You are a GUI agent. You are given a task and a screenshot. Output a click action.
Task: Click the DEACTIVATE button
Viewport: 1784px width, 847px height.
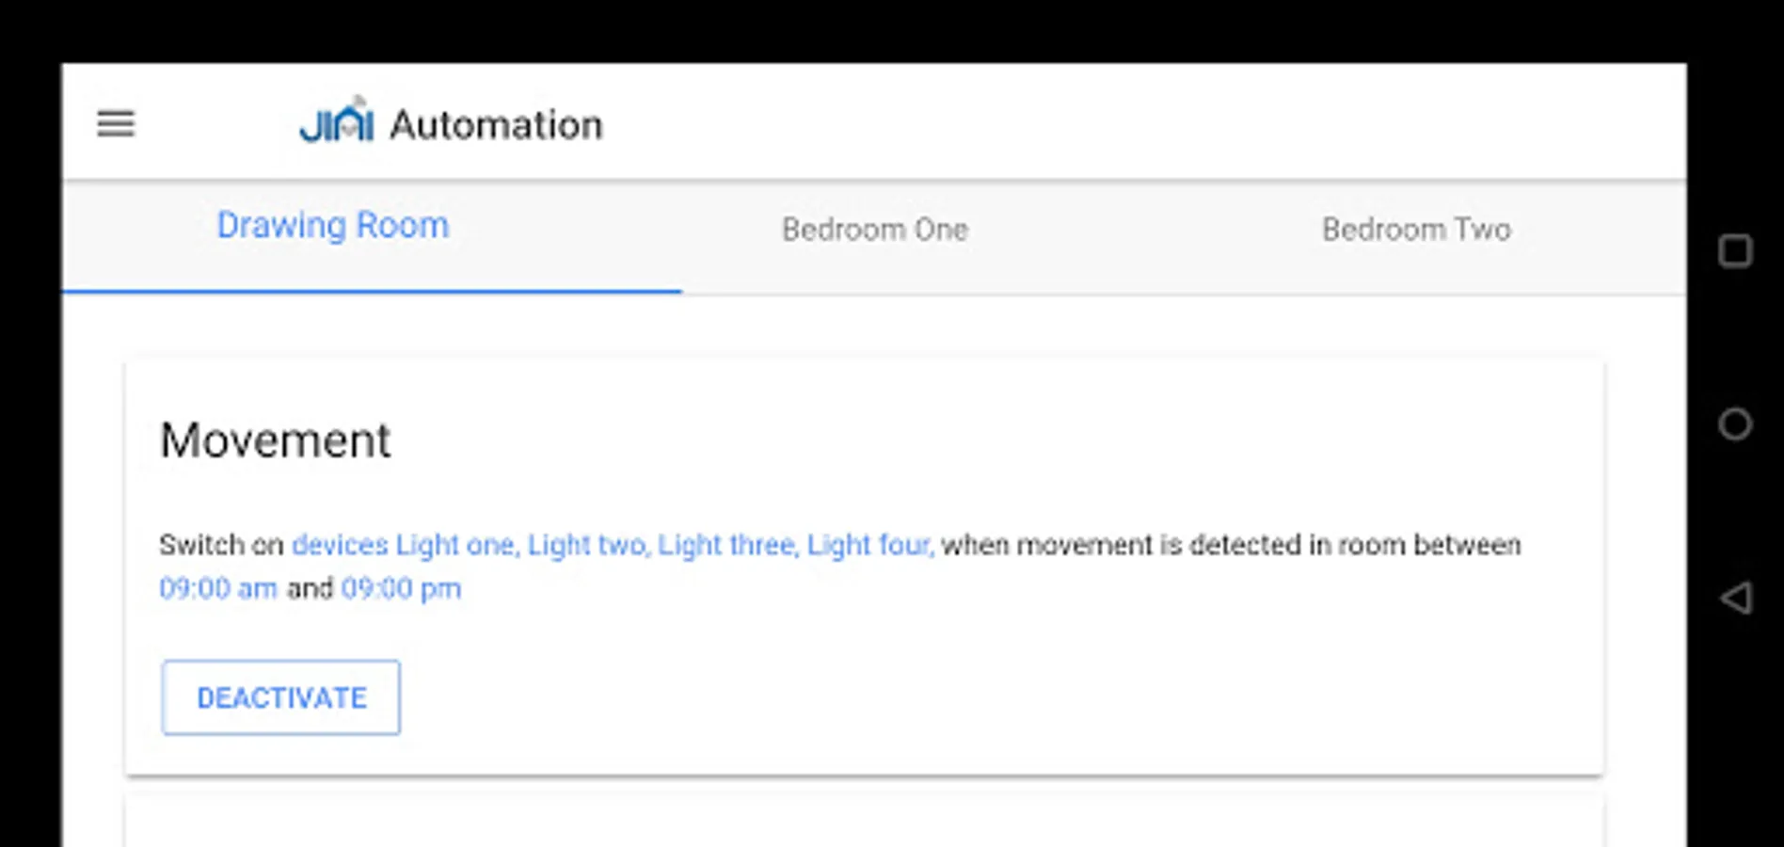point(280,697)
